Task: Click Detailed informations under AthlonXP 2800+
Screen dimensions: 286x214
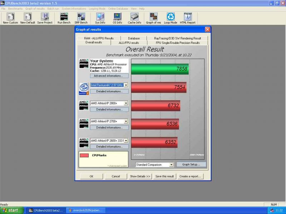Action: pos(109,109)
